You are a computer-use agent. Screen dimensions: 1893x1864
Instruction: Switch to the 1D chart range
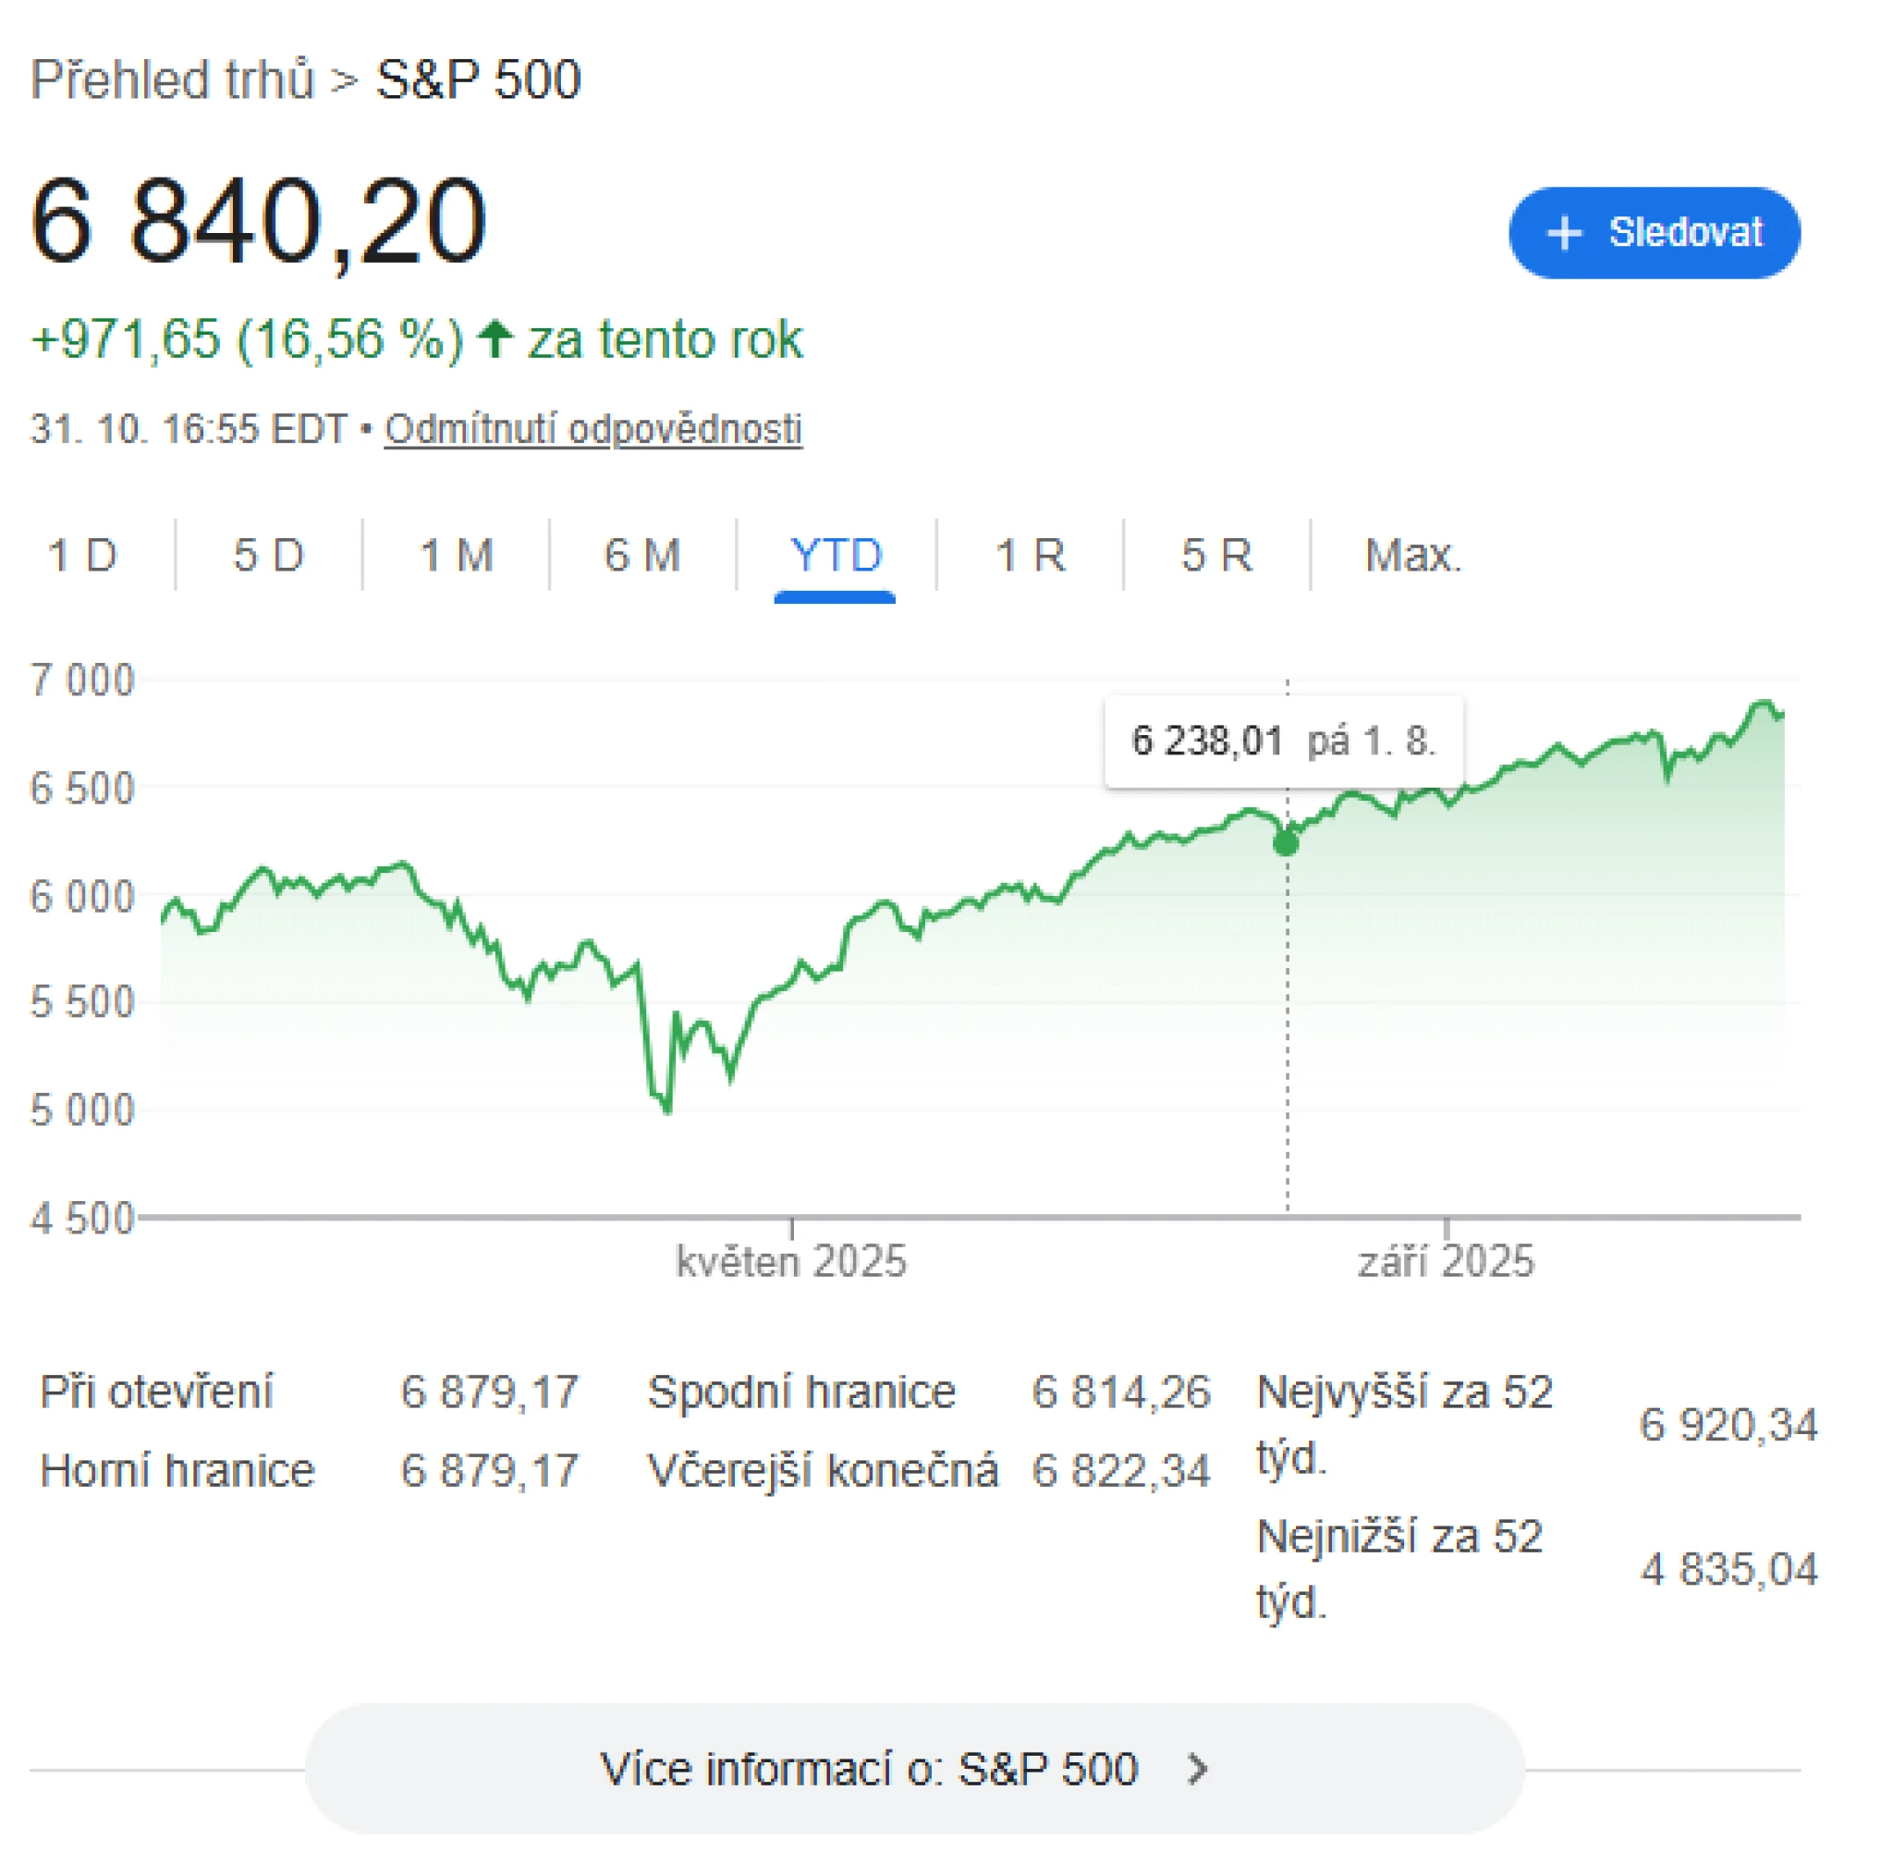pyautogui.click(x=84, y=555)
